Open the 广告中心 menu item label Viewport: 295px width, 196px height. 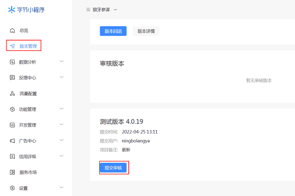pyautogui.click(x=28, y=141)
